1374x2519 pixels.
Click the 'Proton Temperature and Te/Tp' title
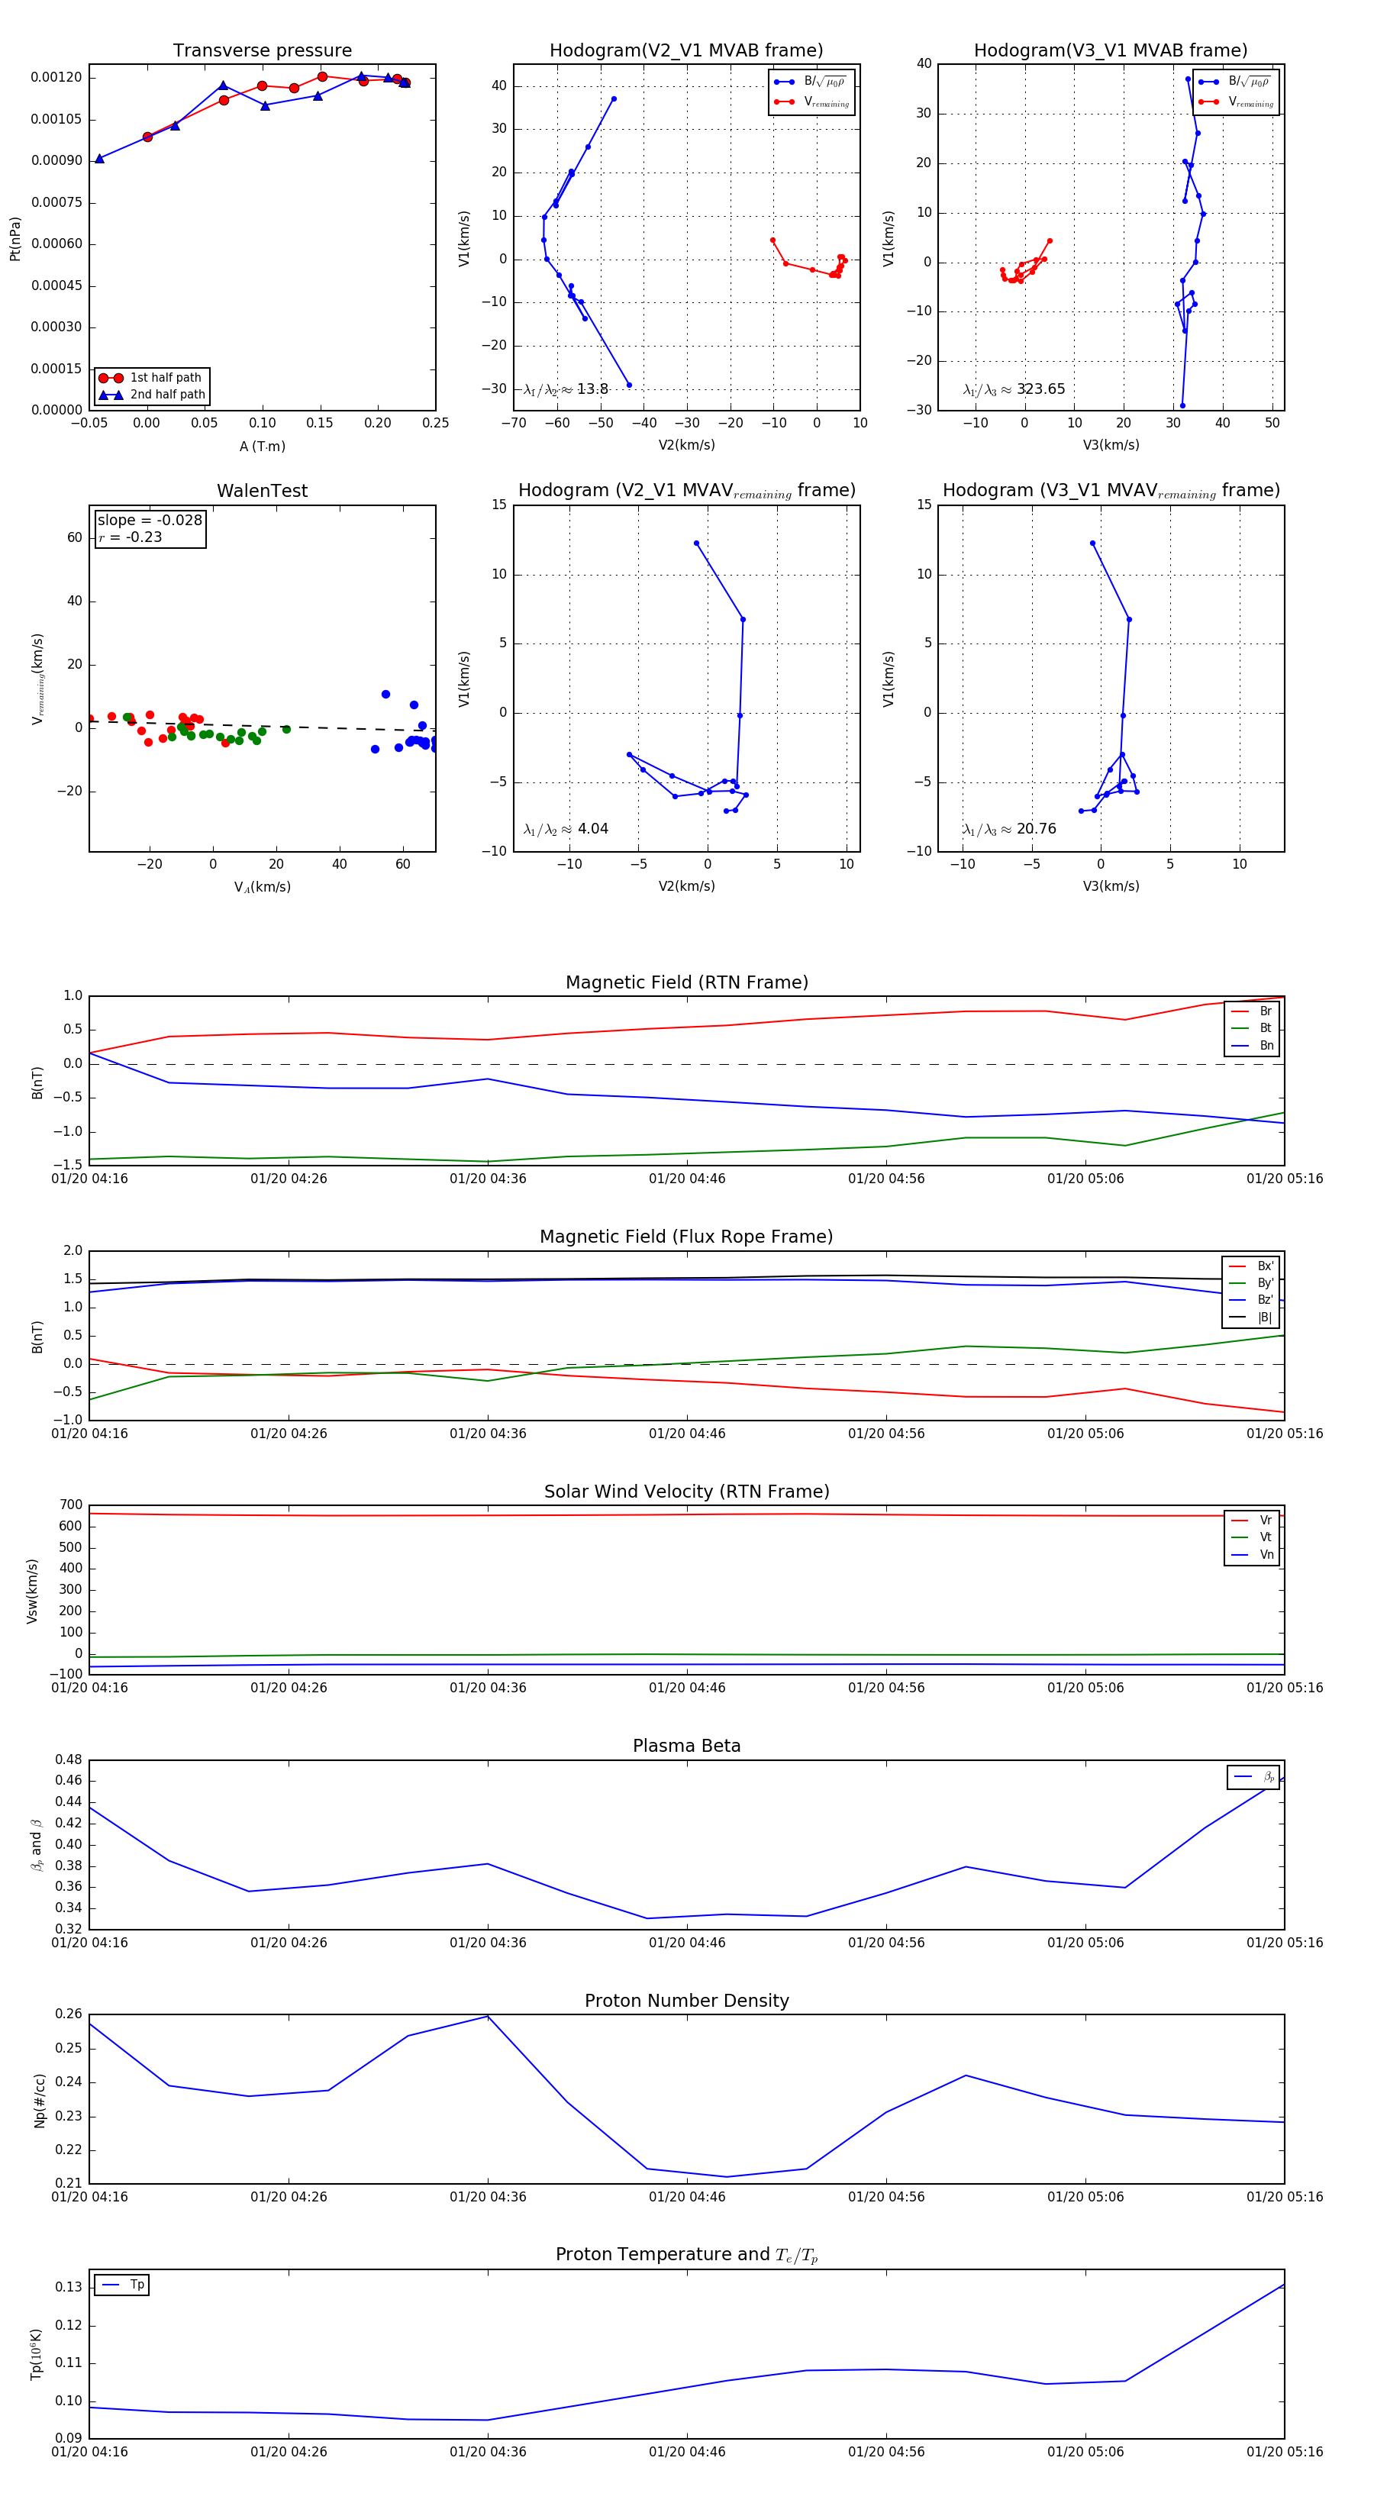tap(686, 2255)
